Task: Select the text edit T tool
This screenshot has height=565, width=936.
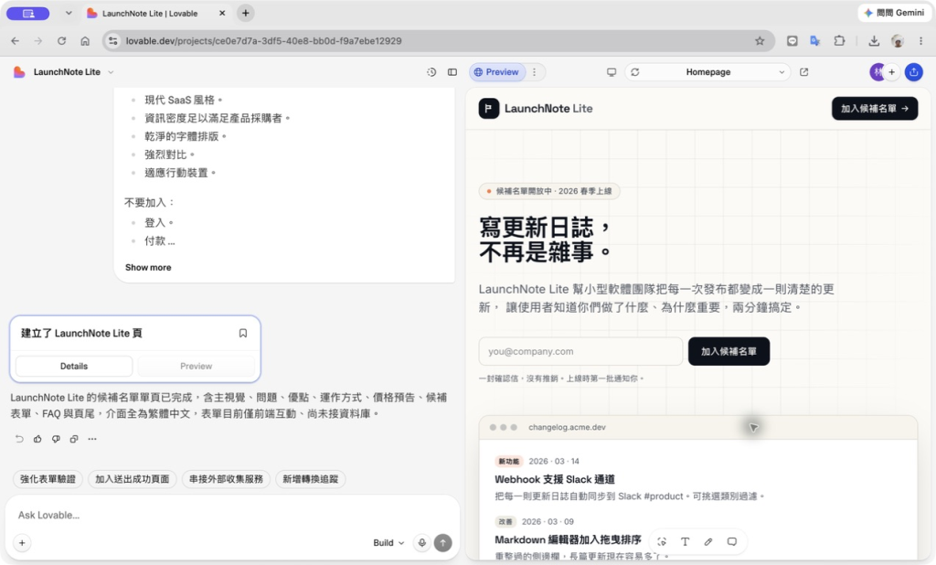Action: click(685, 542)
